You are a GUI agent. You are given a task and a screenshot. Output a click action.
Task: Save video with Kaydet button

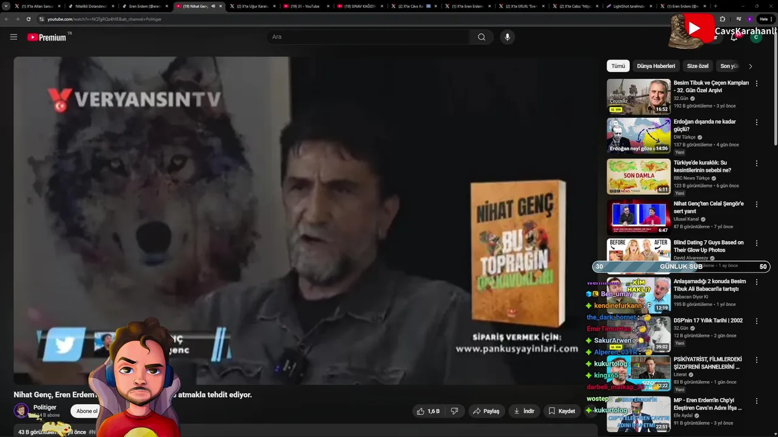(x=562, y=411)
